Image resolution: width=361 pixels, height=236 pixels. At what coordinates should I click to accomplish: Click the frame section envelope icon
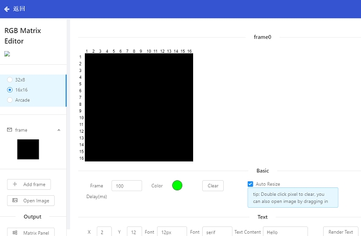10,130
